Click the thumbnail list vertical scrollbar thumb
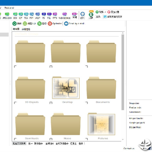The height and width of the screenshot is (152, 152). [x=123, y=72]
